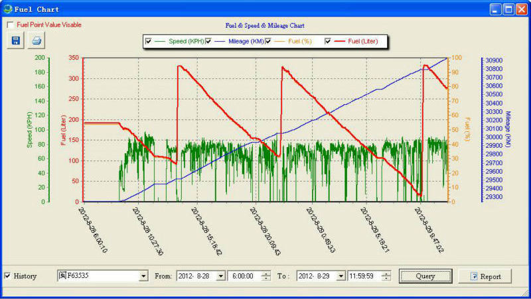Click the To time field 11:59:59
Screen dimensions: 531x299
[365, 276]
